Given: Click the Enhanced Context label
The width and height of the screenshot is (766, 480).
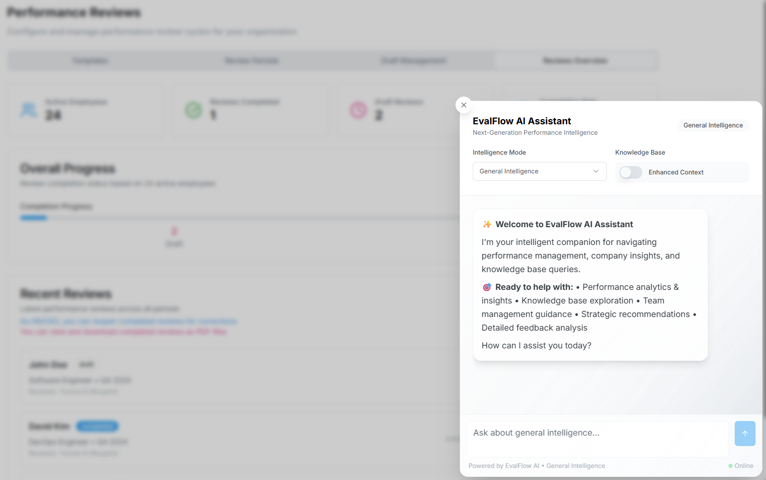Looking at the screenshot, I should 676,172.
